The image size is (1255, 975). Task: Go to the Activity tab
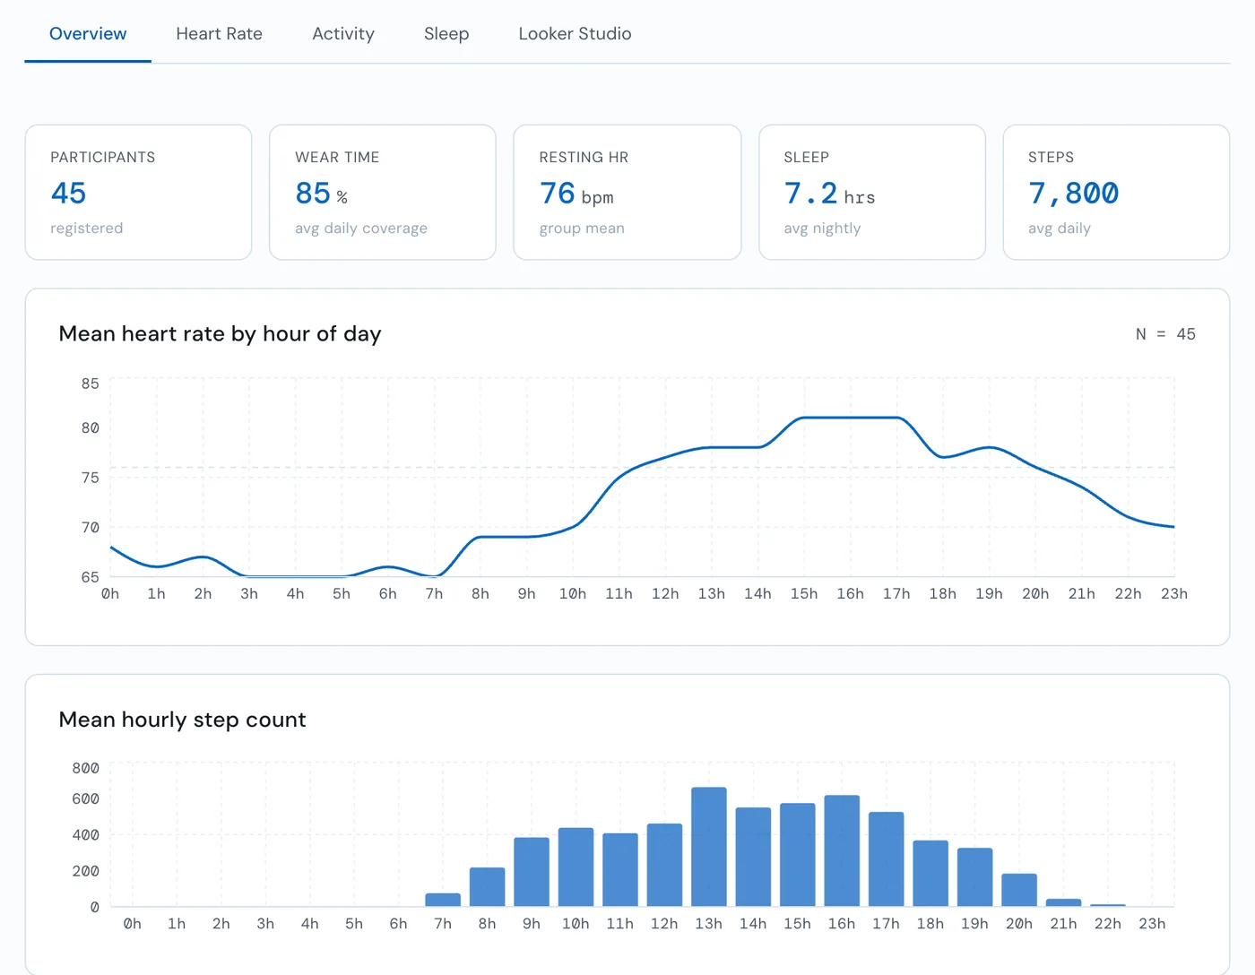coord(343,34)
